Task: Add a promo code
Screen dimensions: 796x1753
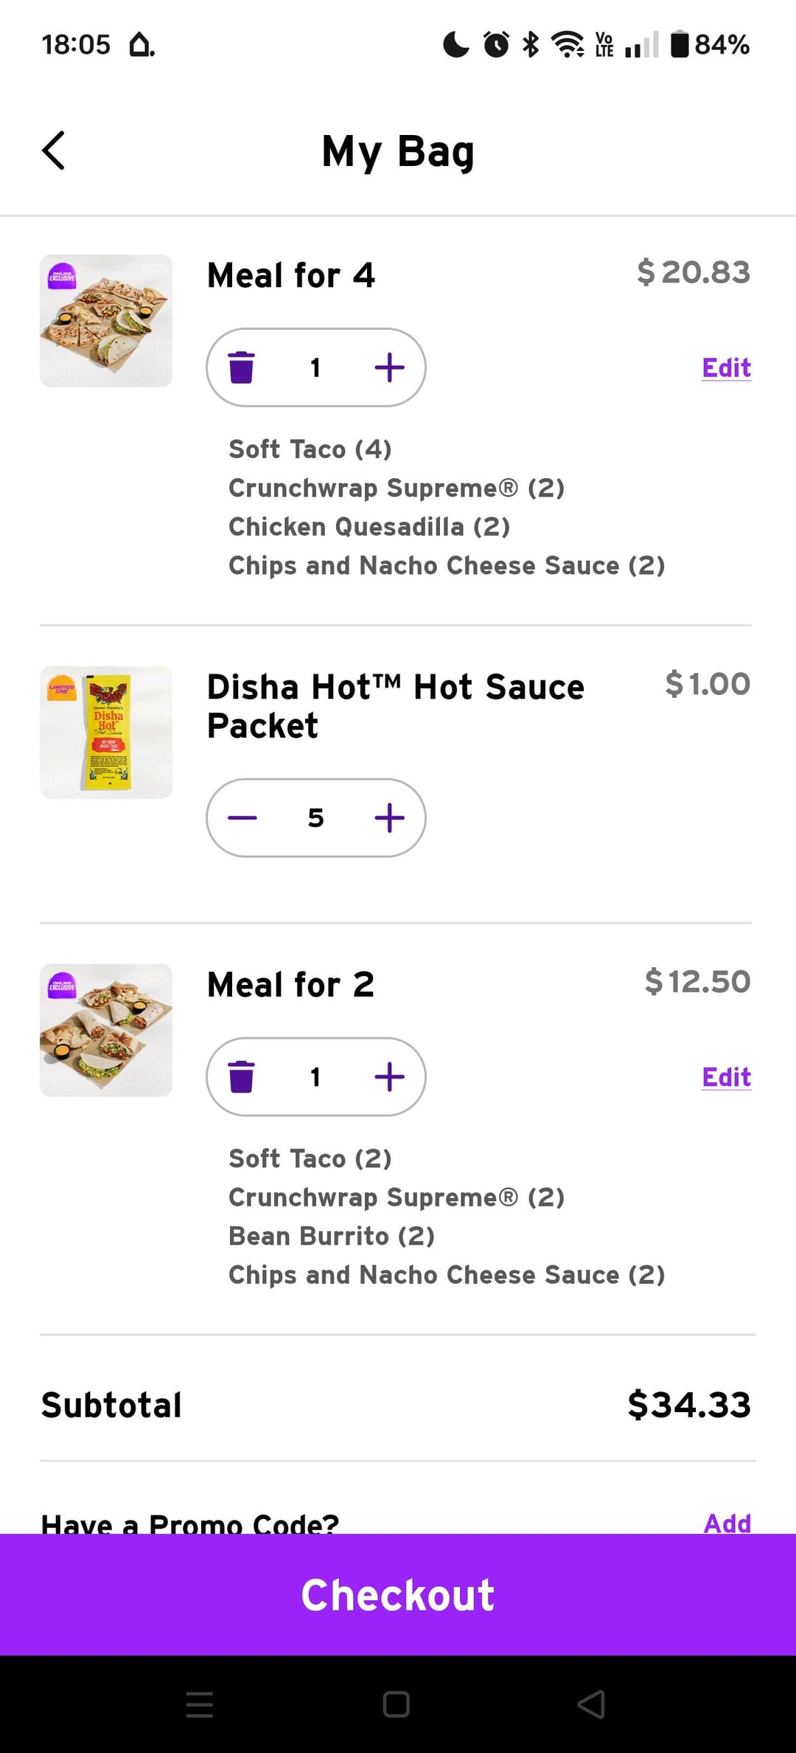Action: click(727, 1523)
